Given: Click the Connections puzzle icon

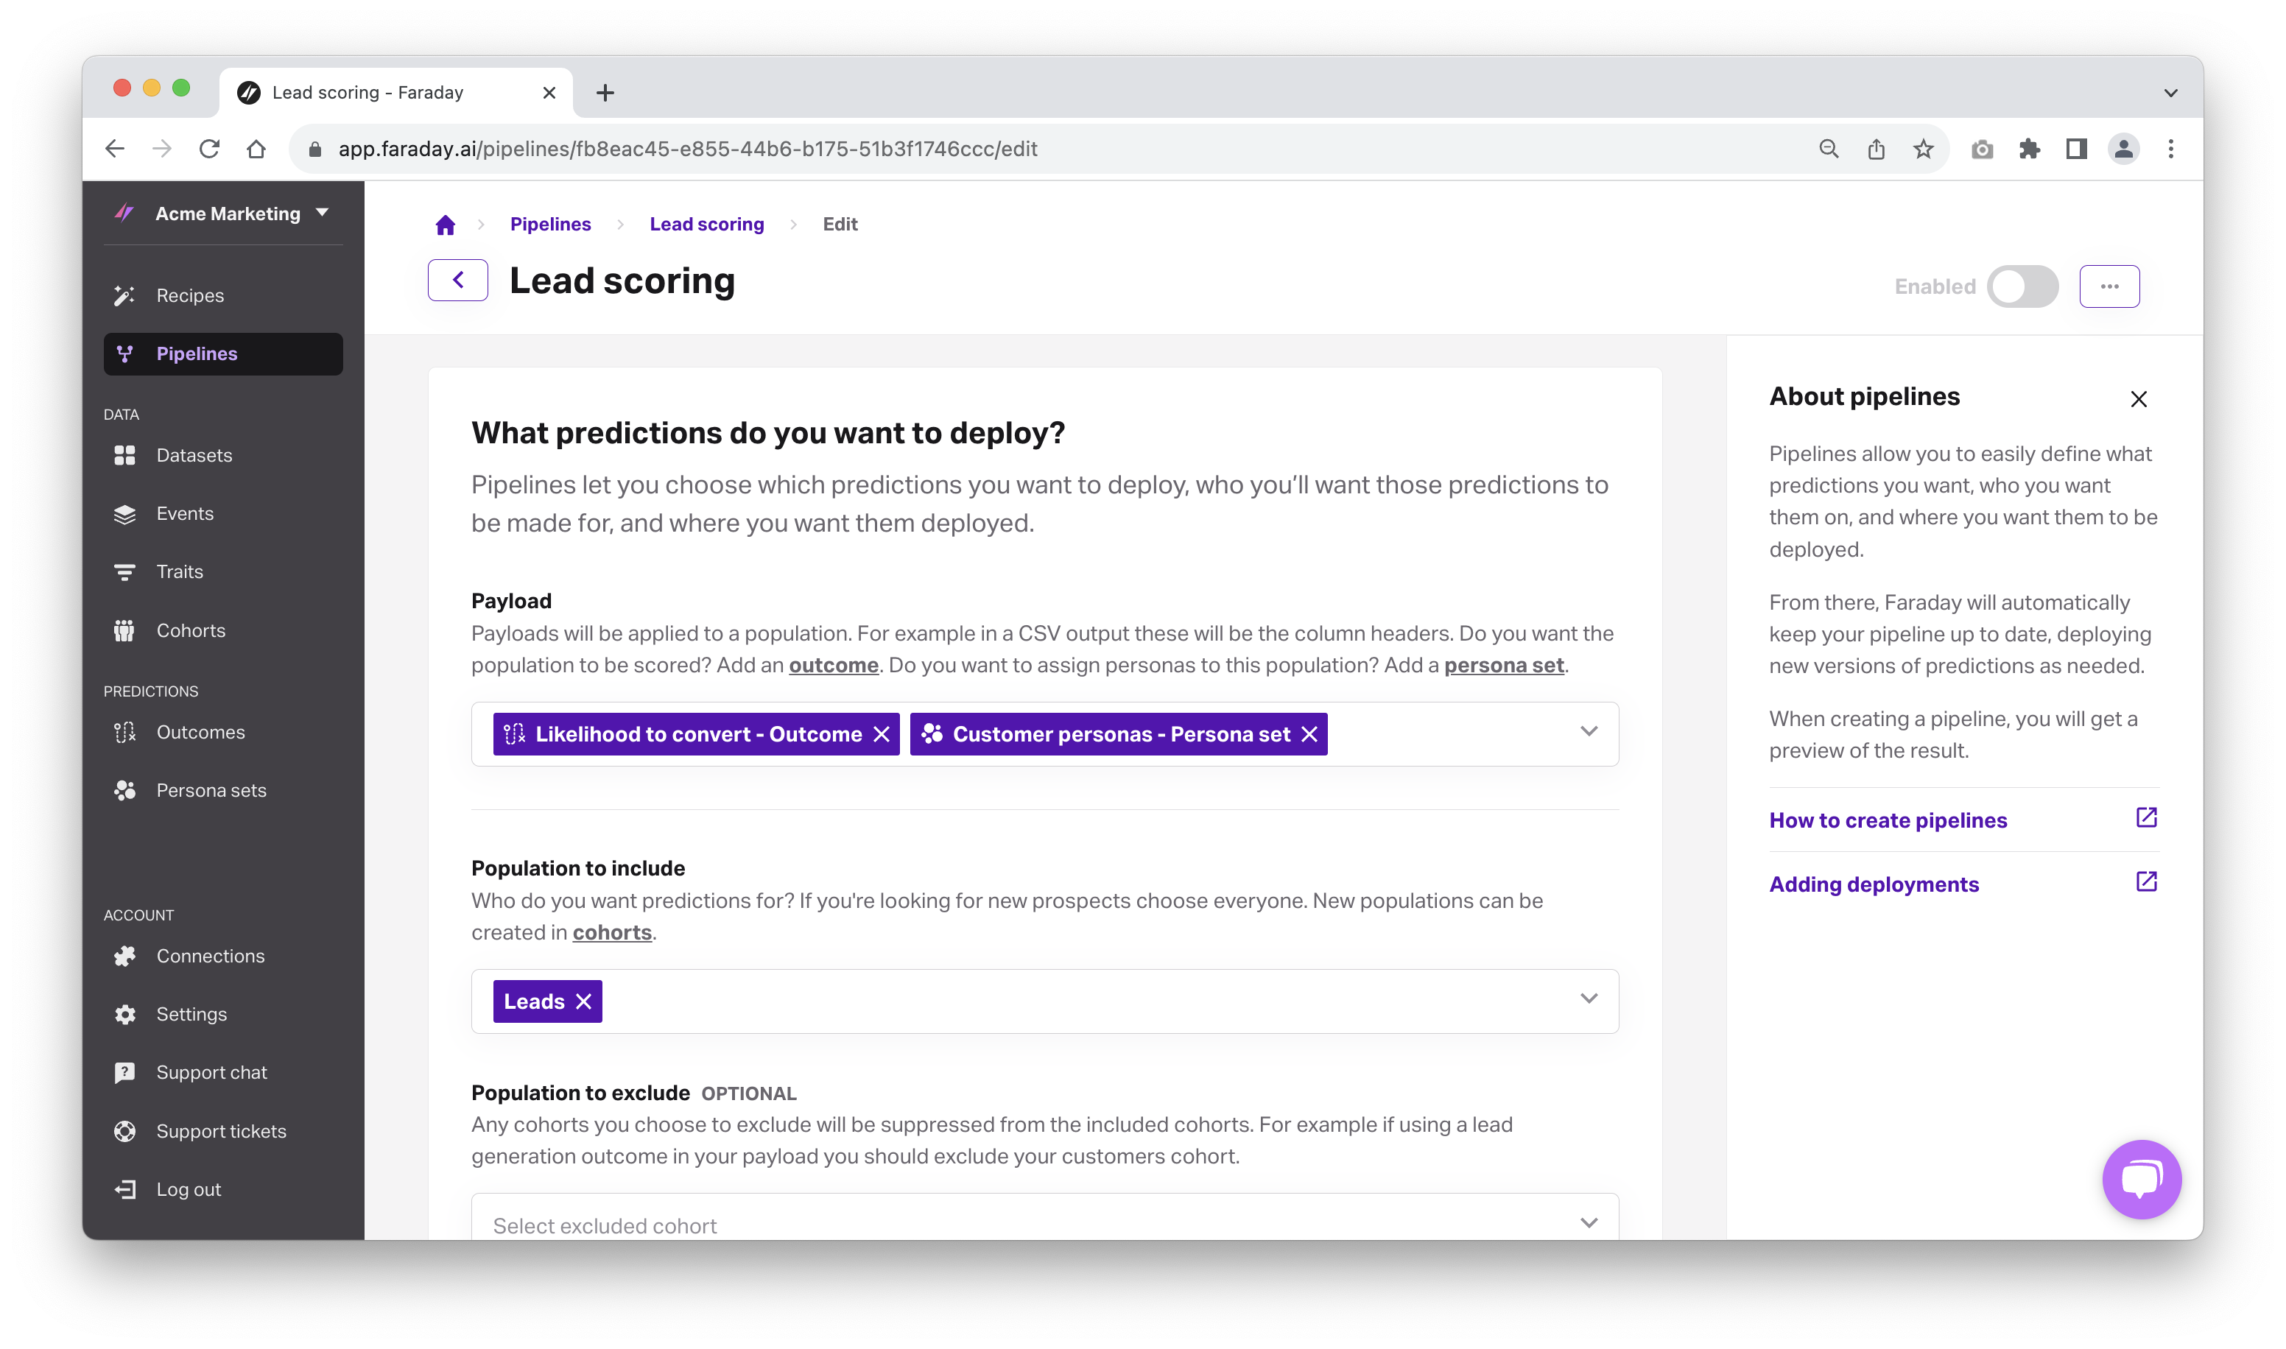Looking at the screenshot, I should click(x=124, y=957).
